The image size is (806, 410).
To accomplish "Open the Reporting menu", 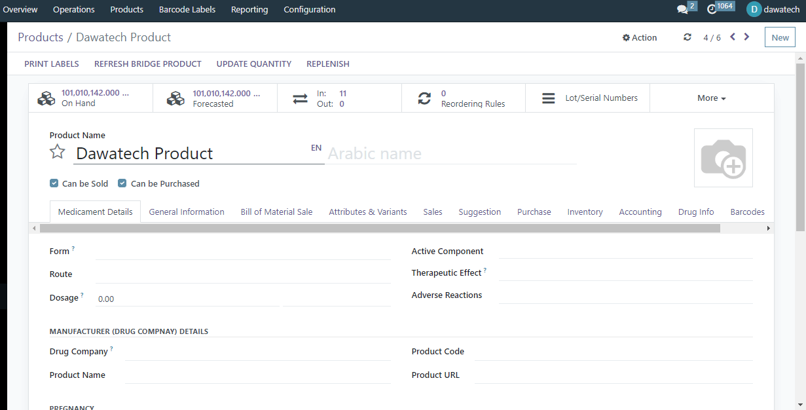I will pyautogui.click(x=249, y=9).
